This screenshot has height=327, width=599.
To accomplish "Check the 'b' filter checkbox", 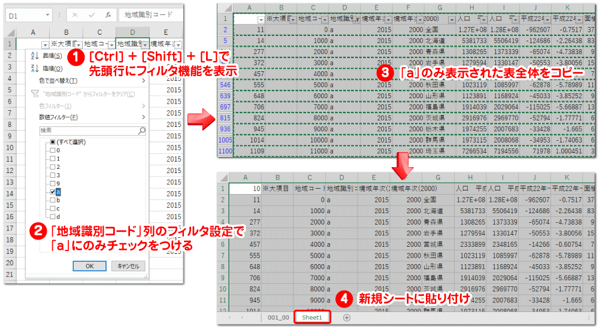I will (x=53, y=200).
